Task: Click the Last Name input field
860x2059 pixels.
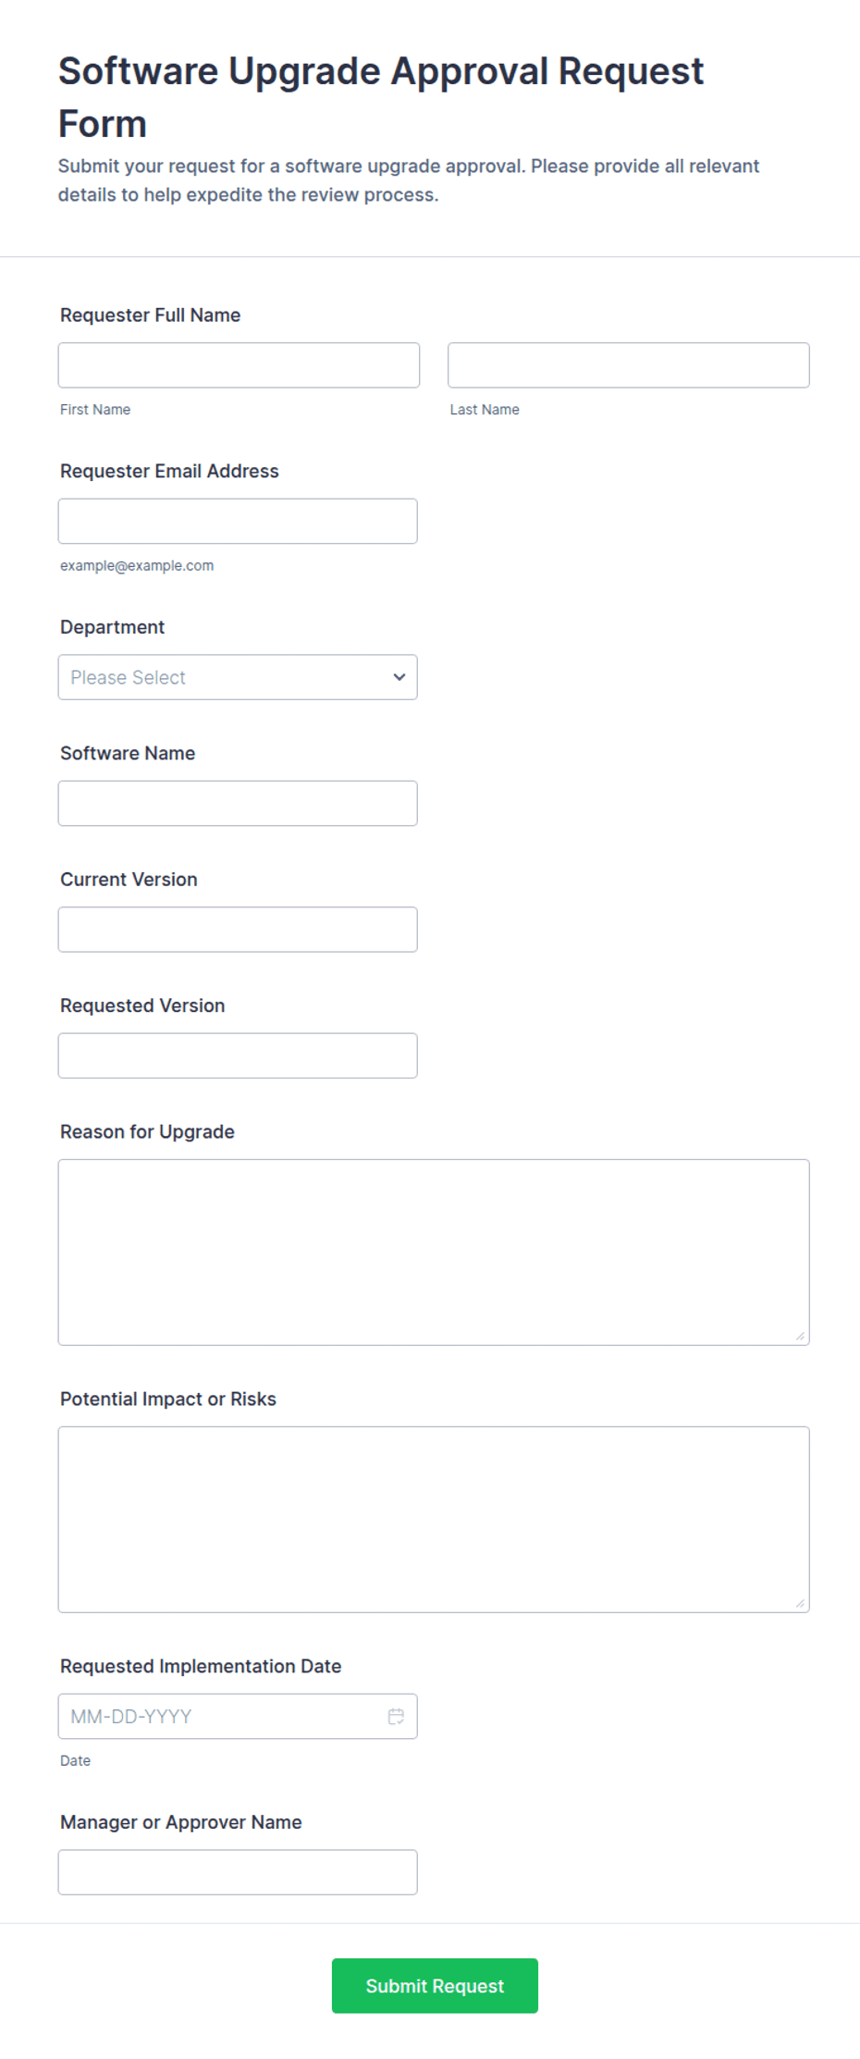Action: (629, 365)
